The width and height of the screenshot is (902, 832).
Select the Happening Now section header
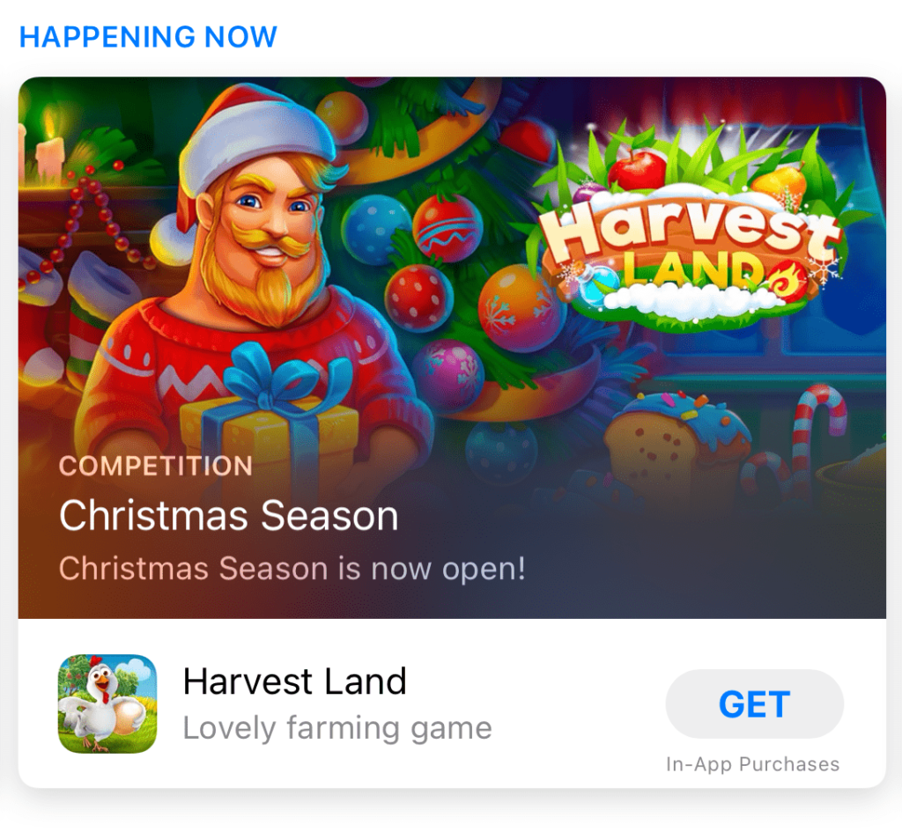[x=148, y=37]
